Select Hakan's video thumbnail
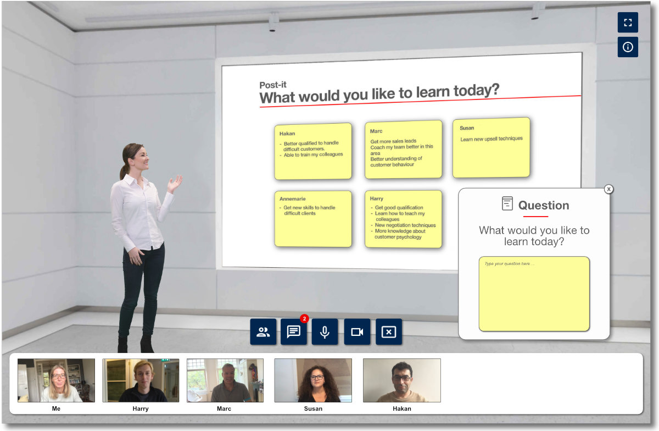659x431 pixels. (401, 380)
